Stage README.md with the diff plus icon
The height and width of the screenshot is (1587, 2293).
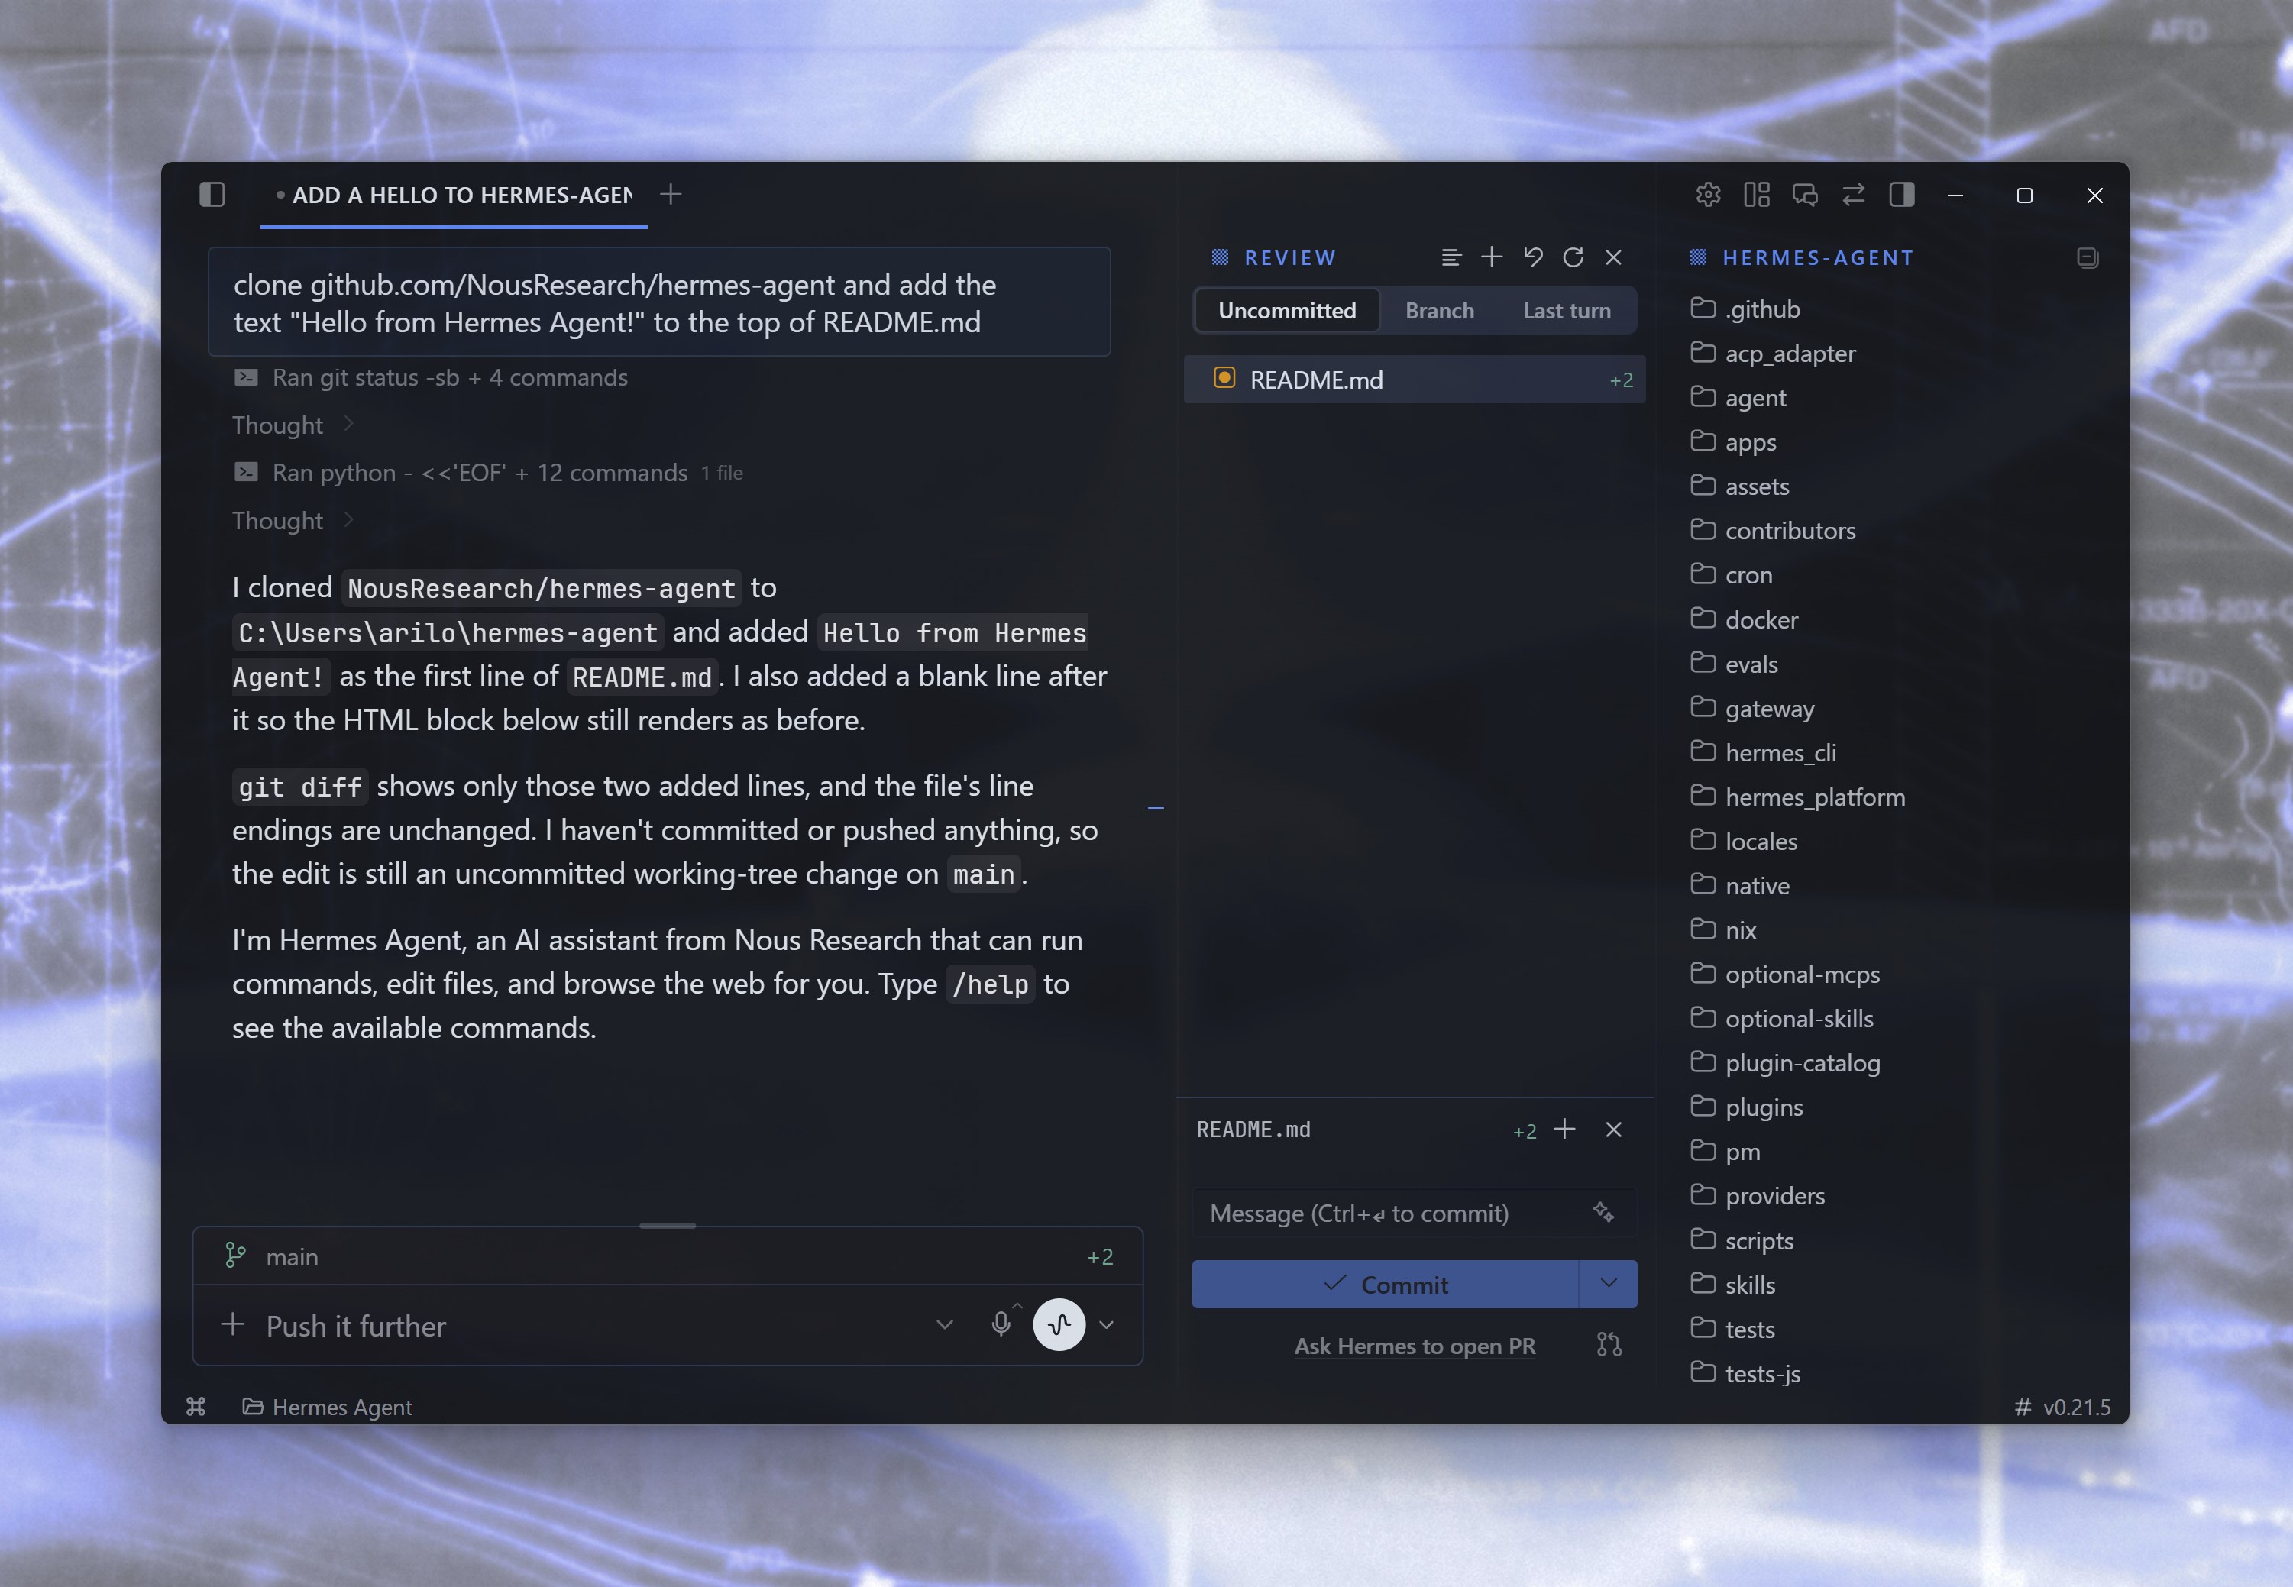click(1564, 1130)
